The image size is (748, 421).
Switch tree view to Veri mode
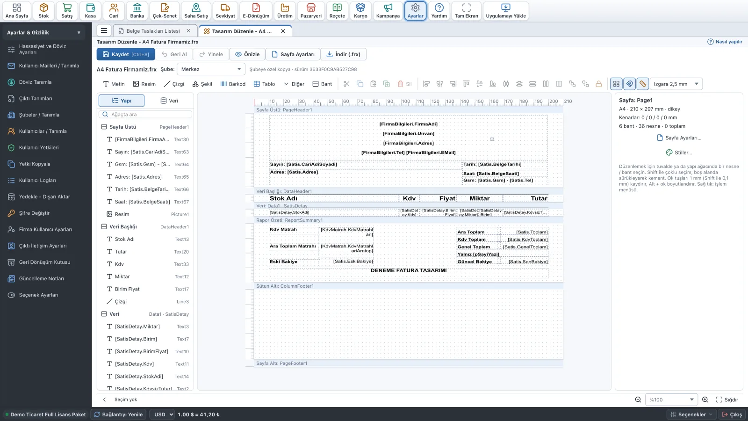(x=169, y=101)
